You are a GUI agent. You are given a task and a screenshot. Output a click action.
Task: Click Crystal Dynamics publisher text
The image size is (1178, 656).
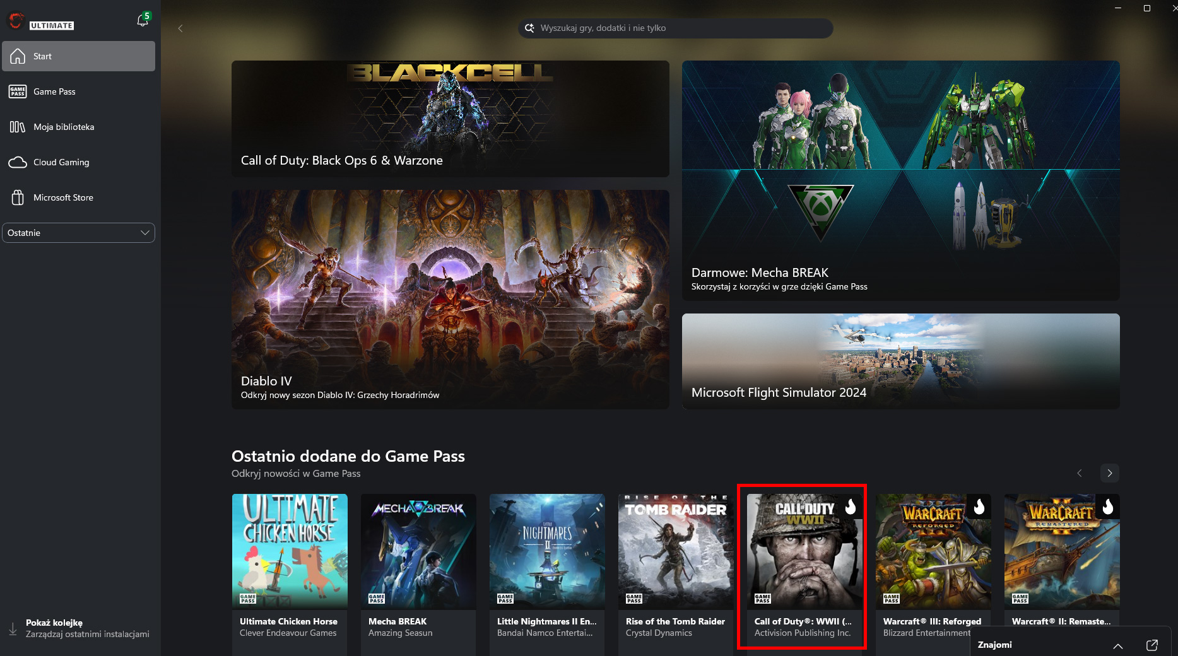[x=659, y=633]
